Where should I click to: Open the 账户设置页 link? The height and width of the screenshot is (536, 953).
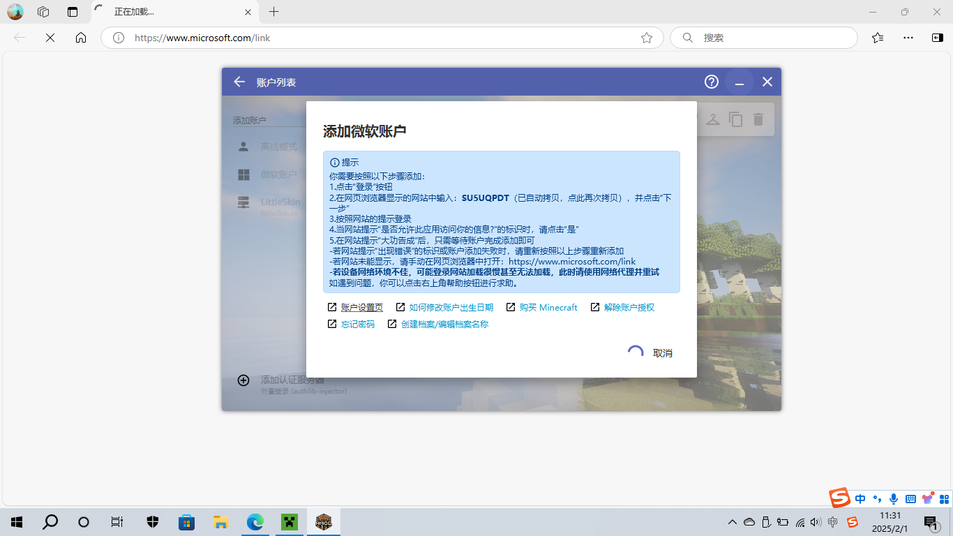point(361,307)
